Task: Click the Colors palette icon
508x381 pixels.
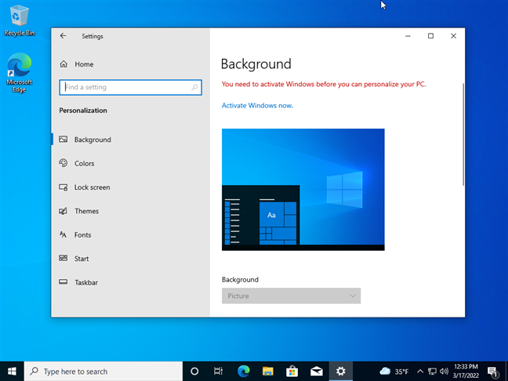Action: (63, 163)
